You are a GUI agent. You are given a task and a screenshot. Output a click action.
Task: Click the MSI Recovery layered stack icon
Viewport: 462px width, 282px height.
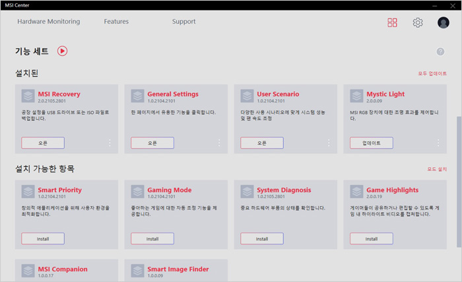(x=28, y=96)
